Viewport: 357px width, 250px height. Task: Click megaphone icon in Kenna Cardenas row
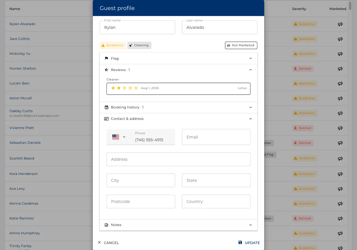click(340, 204)
